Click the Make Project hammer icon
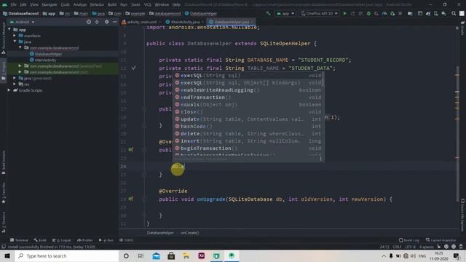 [268, 14]
